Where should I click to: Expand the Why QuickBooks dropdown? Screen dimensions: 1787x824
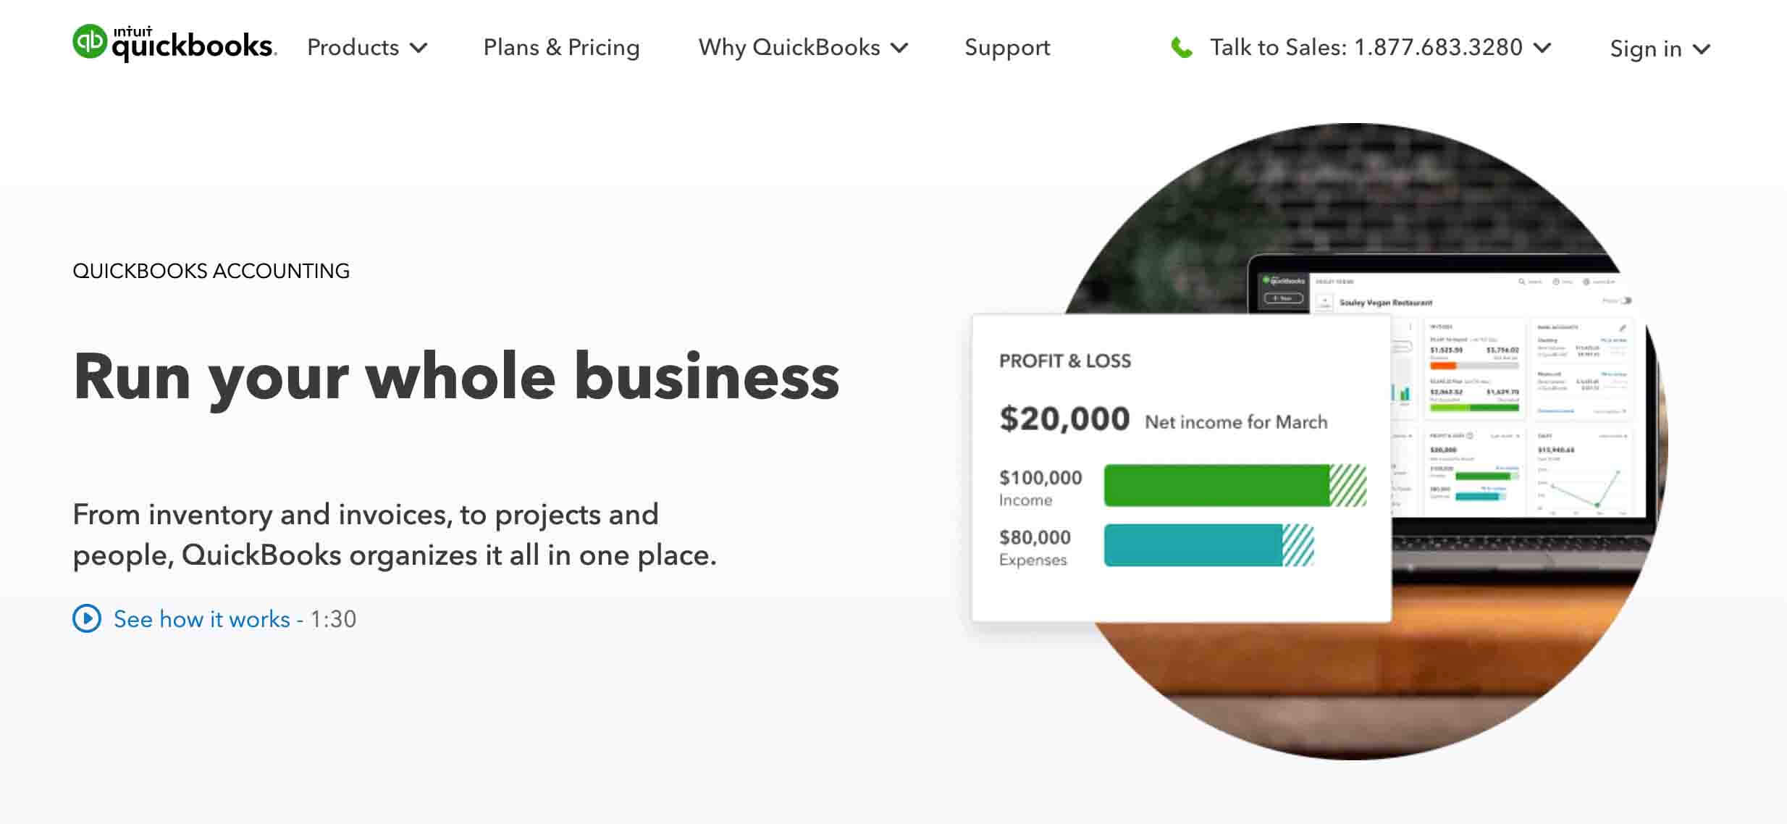tap(802, 47)
